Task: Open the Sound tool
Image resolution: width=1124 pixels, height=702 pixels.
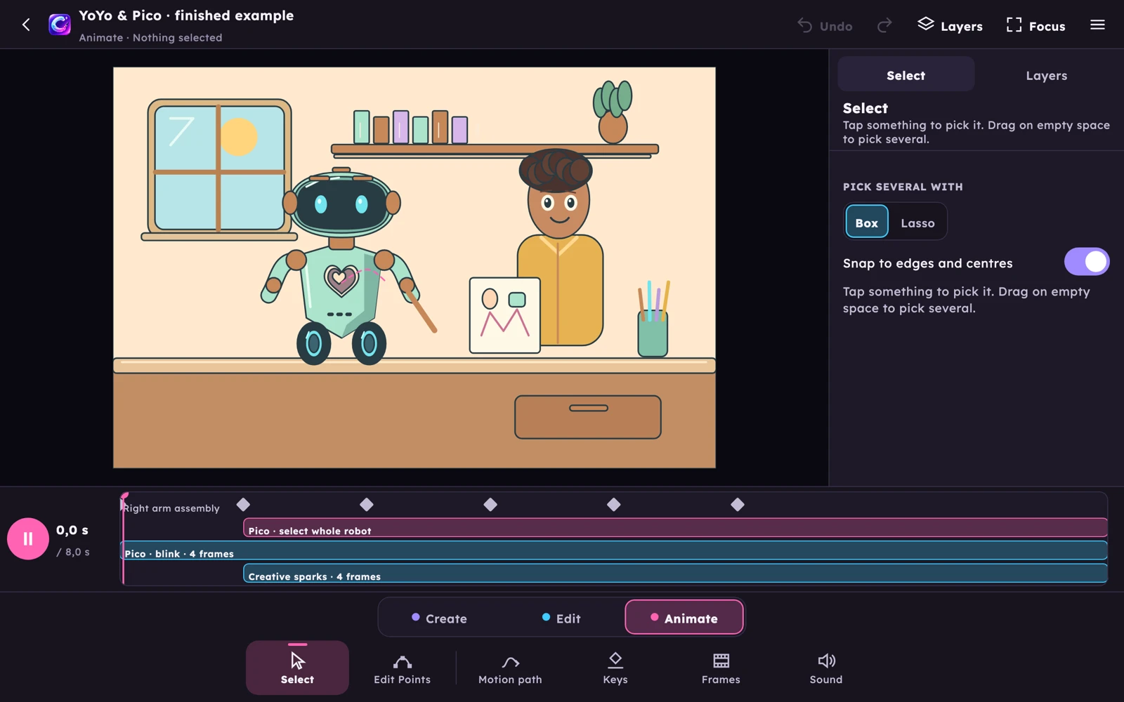Action: [x=826, y=667]
